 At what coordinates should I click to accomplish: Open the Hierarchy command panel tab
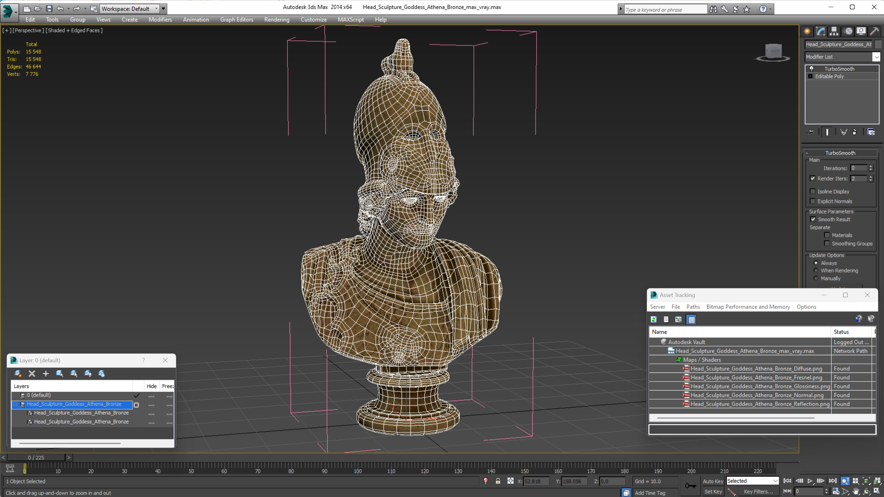coord(833,32)
